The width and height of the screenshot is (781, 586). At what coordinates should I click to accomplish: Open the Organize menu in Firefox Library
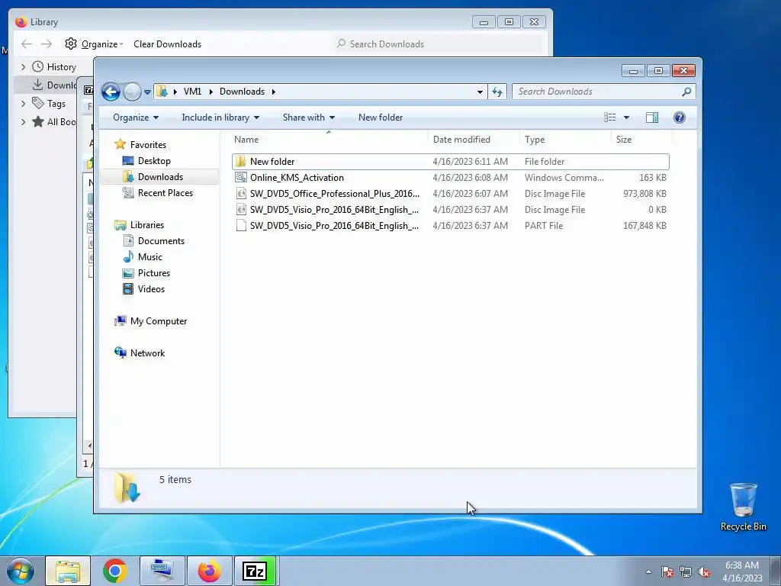click(94, 43)
